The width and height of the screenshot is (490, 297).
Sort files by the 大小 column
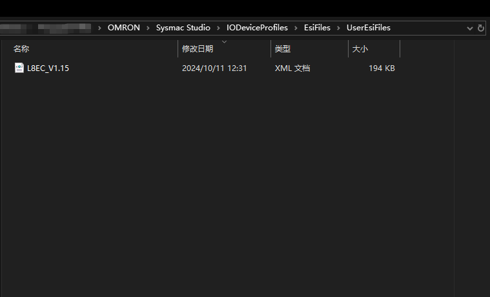(360, 49)
